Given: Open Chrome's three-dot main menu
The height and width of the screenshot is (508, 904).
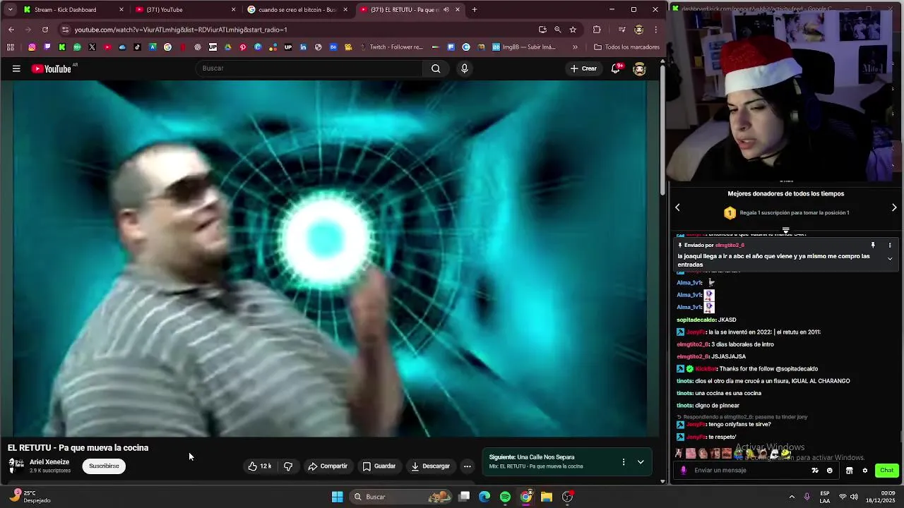Looking at the screenshot, I should (x=656, y=30).
